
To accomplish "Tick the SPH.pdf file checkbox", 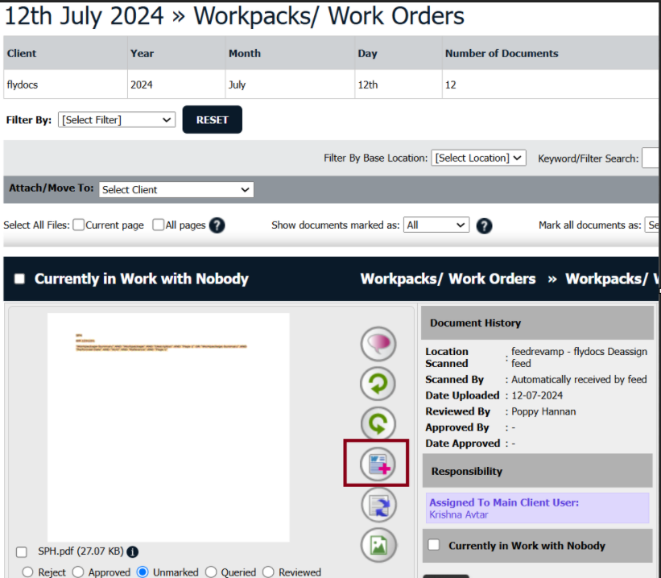I will click(22, 552).
